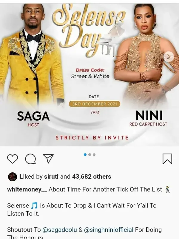Viewport: 179px width, 239px height.
Task: Open @sagadeolu mention link
Action: point(60,230)
